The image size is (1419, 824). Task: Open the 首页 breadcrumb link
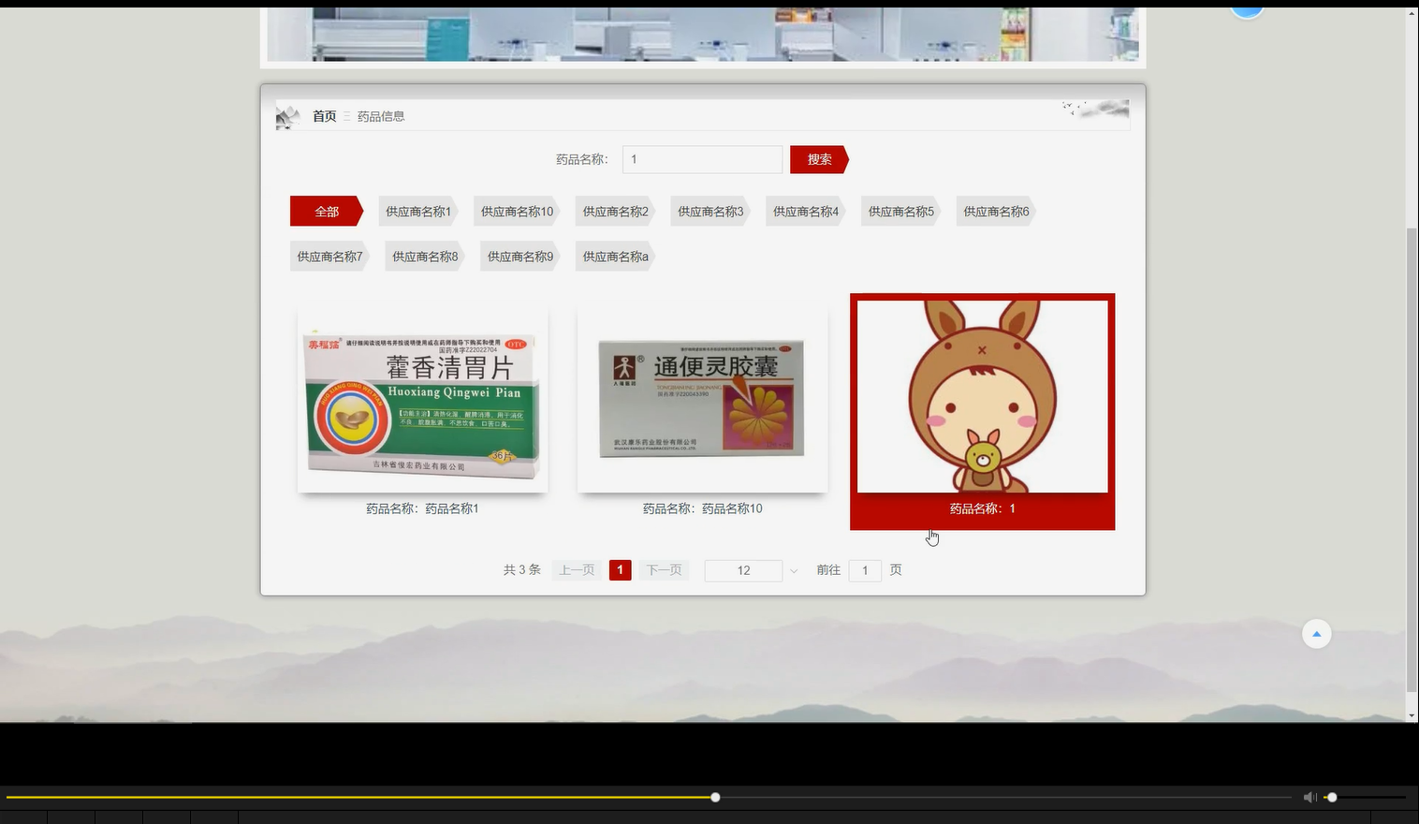(x=324, y=115)
